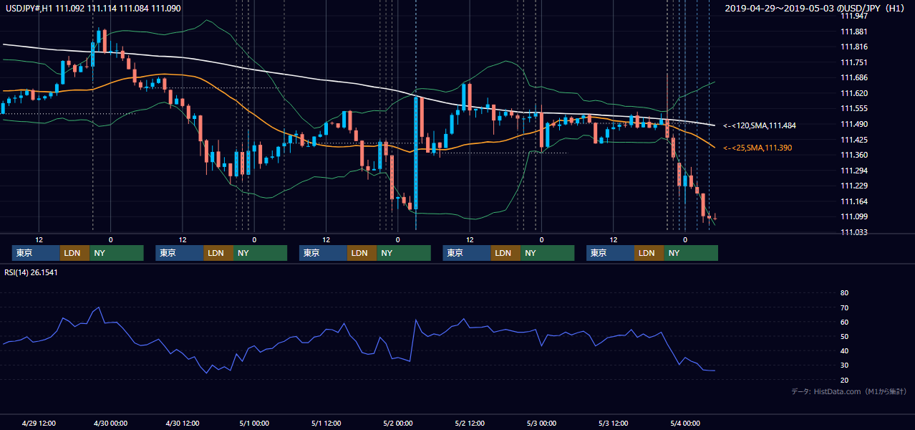Click price axis label 111.751

[x=853, y=62]
